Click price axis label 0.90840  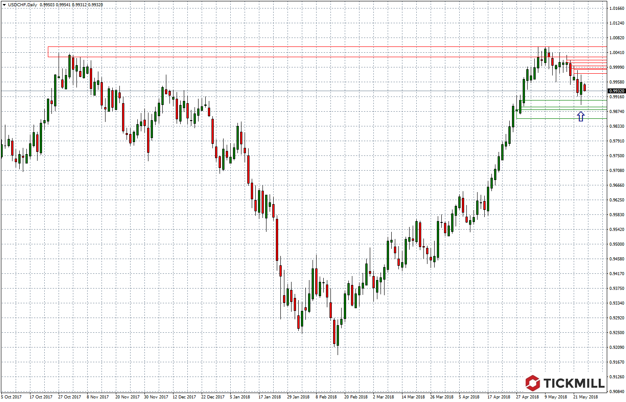[x=617, y=392]
